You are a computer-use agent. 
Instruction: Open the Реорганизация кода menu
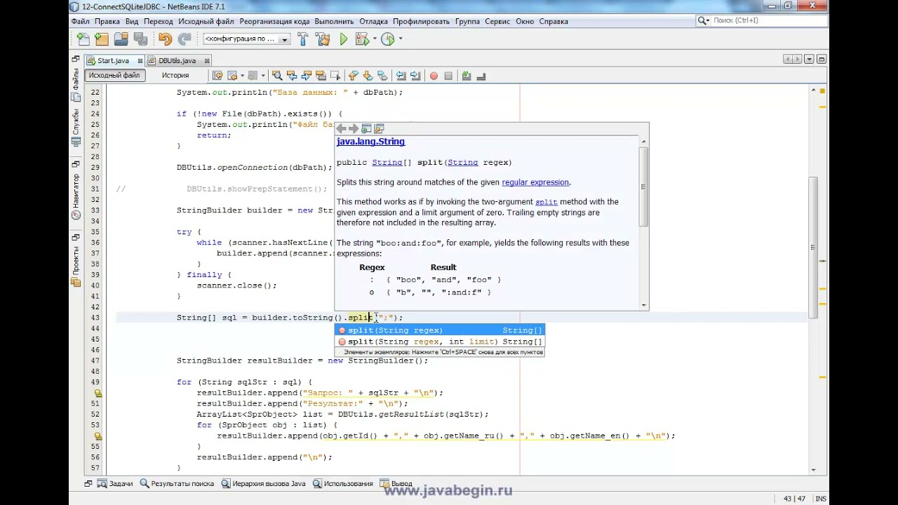274,21
